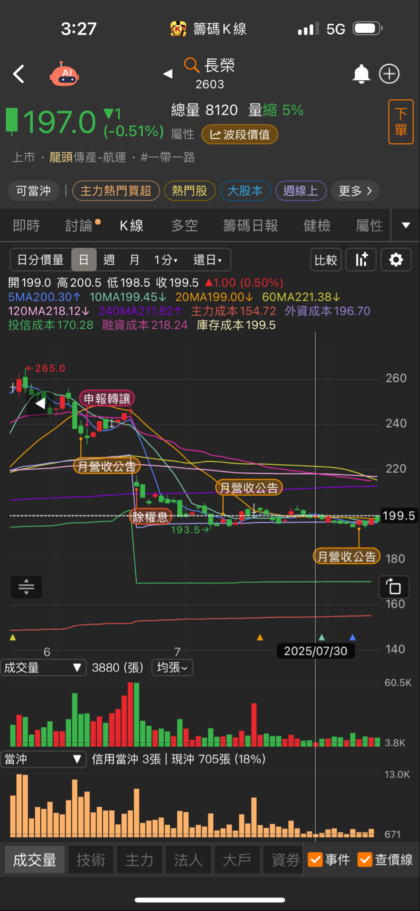The height and width of the screenshot is (911, 420).
Task: Tap the rotate screen icon
Action: click(x=395, y=587)
